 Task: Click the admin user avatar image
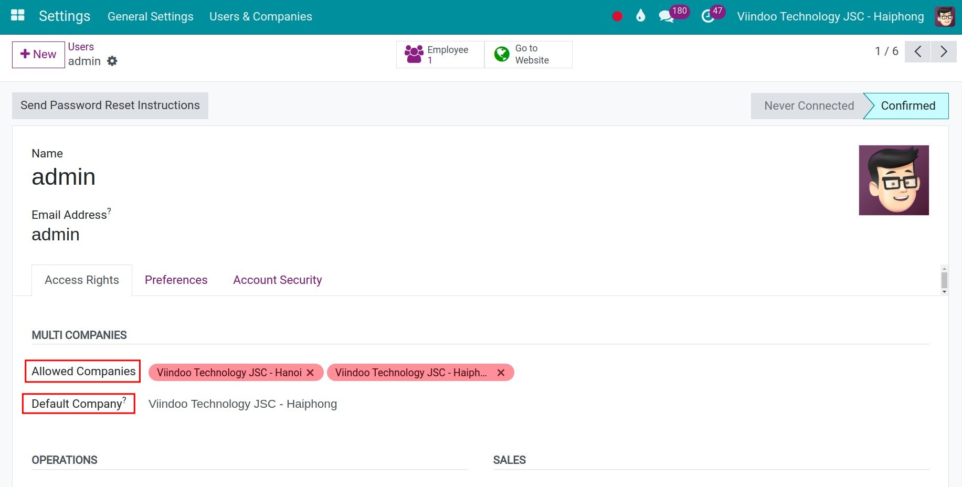[894, 180]
